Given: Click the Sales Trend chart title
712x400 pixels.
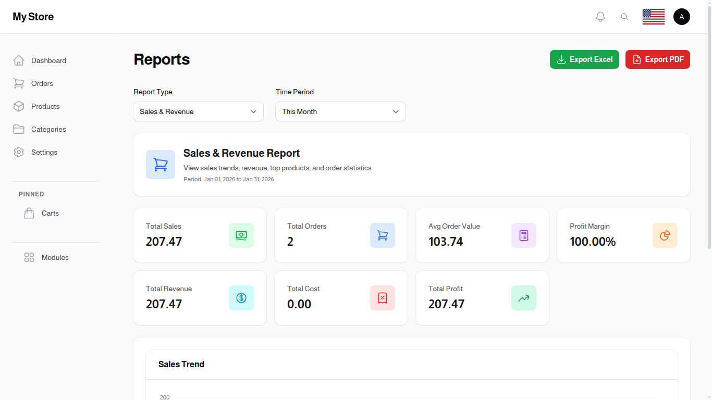Looking at the screenshot, I should tap(181, 364).
